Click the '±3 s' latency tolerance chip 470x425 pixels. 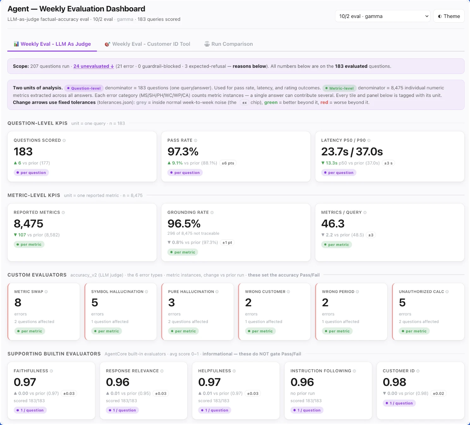pyautogui.click(x=389, y=163)
